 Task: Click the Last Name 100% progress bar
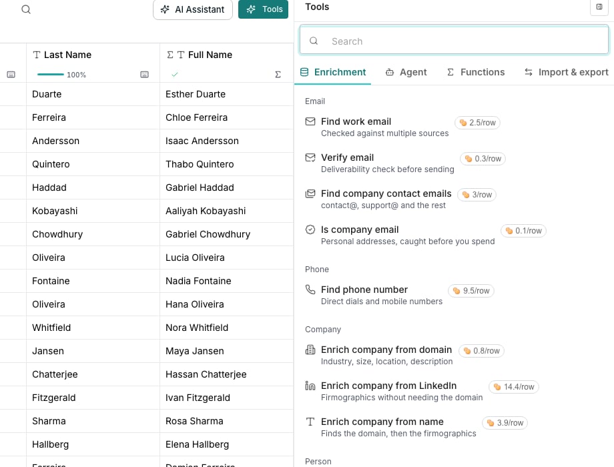tap(51, 74)
